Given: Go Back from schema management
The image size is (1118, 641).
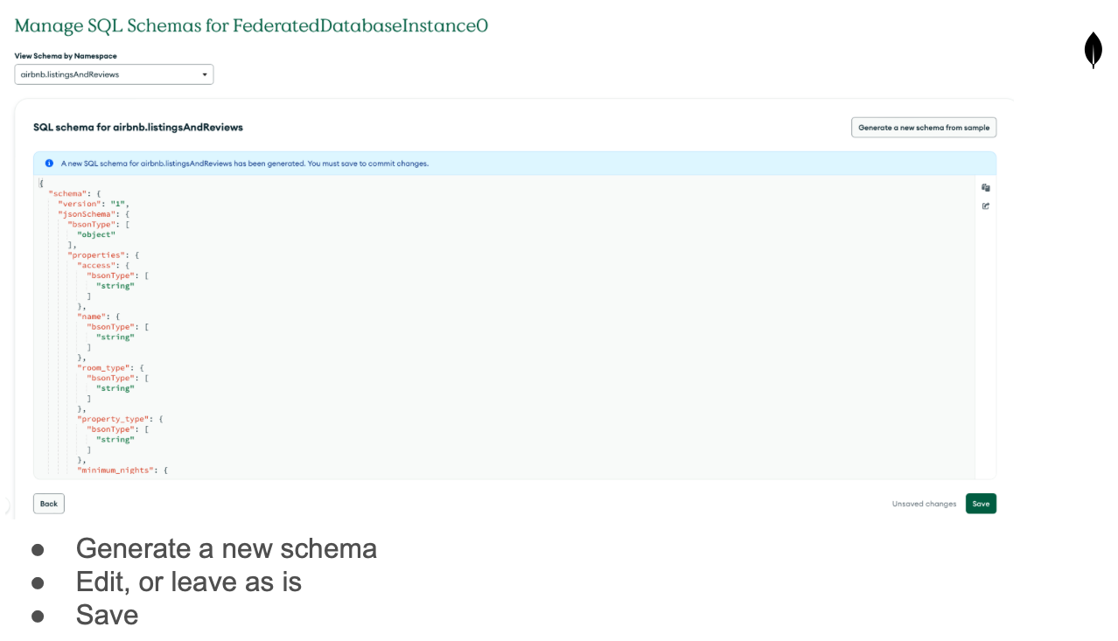Looking at the screenshot, I should 49,504.
